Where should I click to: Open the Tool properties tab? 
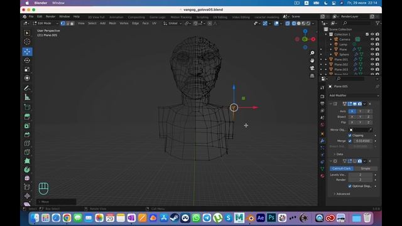click(322, 88)
